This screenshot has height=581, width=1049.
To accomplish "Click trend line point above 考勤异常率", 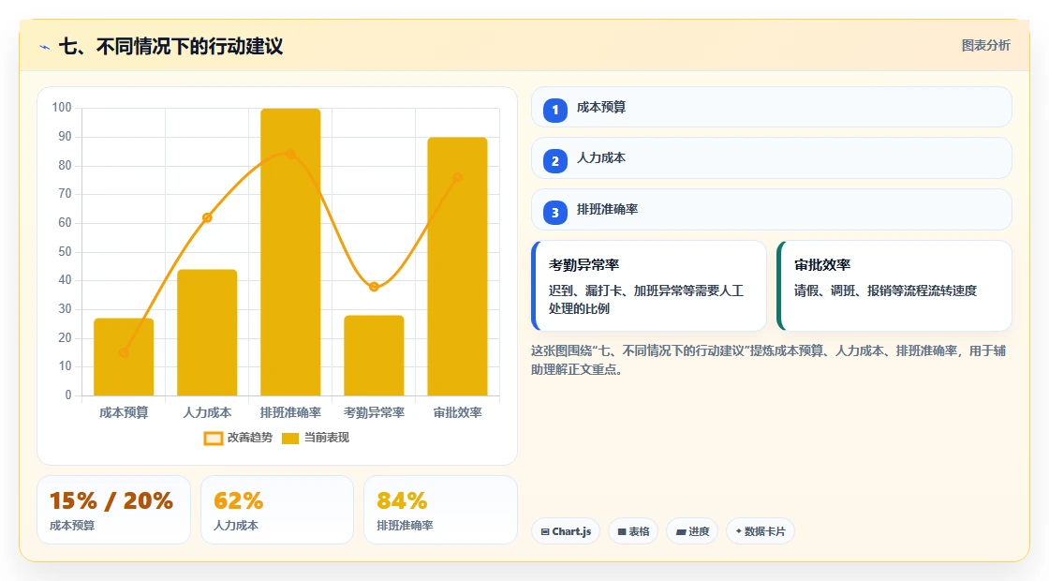I will click(374, 287).
